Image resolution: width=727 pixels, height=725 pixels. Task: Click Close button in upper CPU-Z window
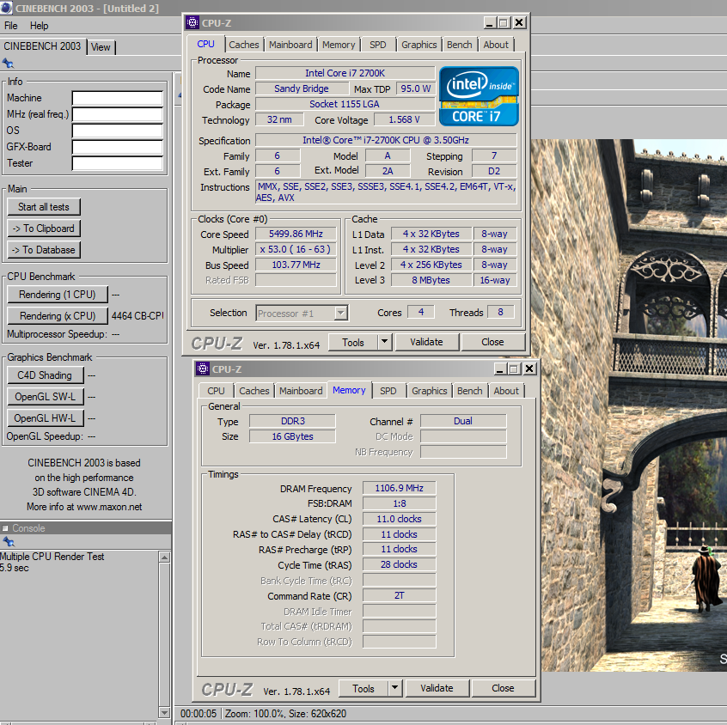coord(492,342)
